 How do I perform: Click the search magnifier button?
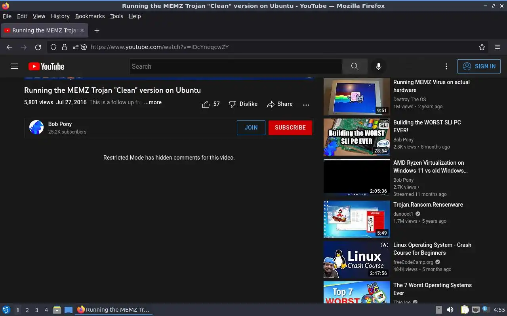coord(355,66)
